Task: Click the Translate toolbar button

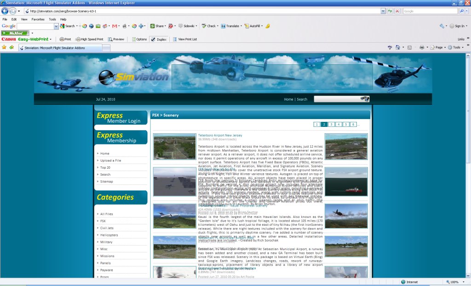Action: [230, 26]
